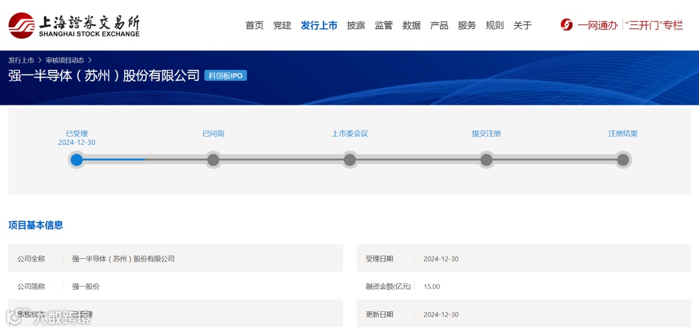Open the 首页 menu item

point(254,25)
